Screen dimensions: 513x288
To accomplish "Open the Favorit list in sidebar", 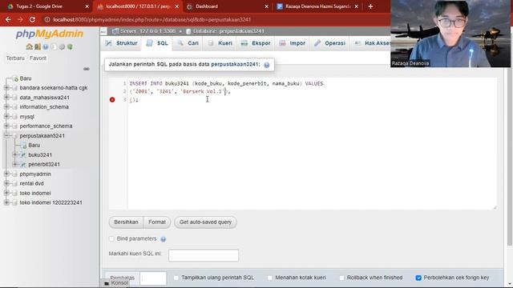I will coord(38,58).
